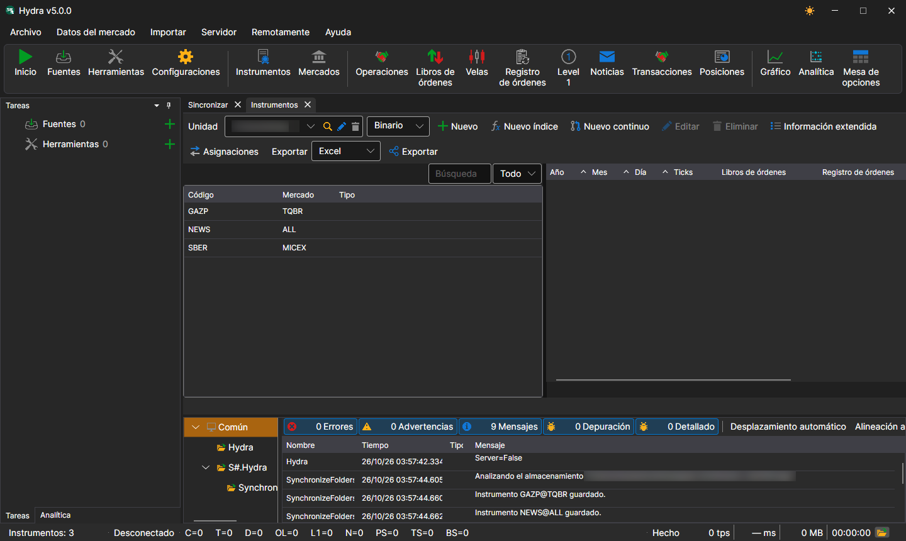Click the Inicio start icon
The image size is (906, 541).
coord(25,57)
